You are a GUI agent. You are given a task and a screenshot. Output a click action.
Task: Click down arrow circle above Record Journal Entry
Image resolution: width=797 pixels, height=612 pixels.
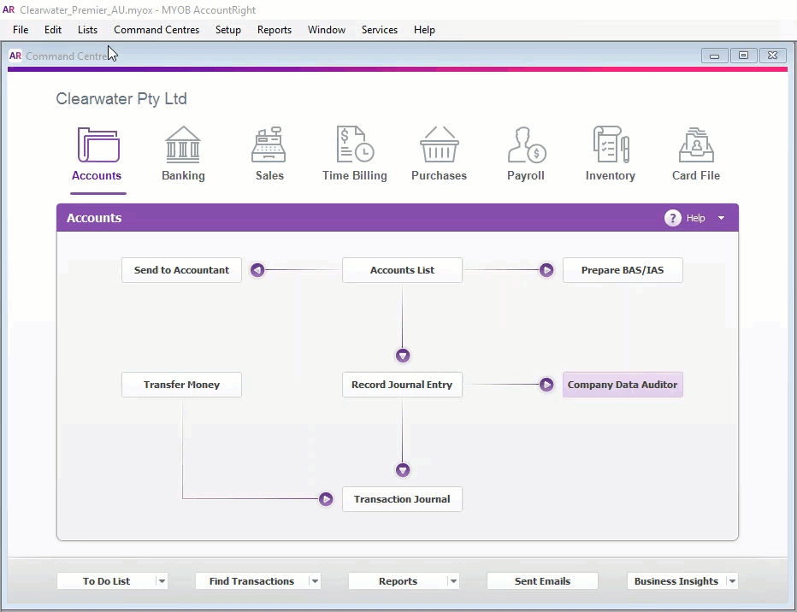(x=403, y=356)
